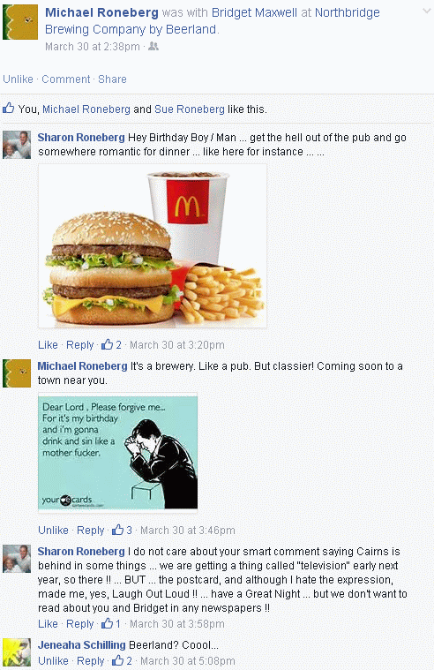The height and width of the screenshot is (670, 434).
Task: Like Sharon's McDonald's comment
Action: 48,345
